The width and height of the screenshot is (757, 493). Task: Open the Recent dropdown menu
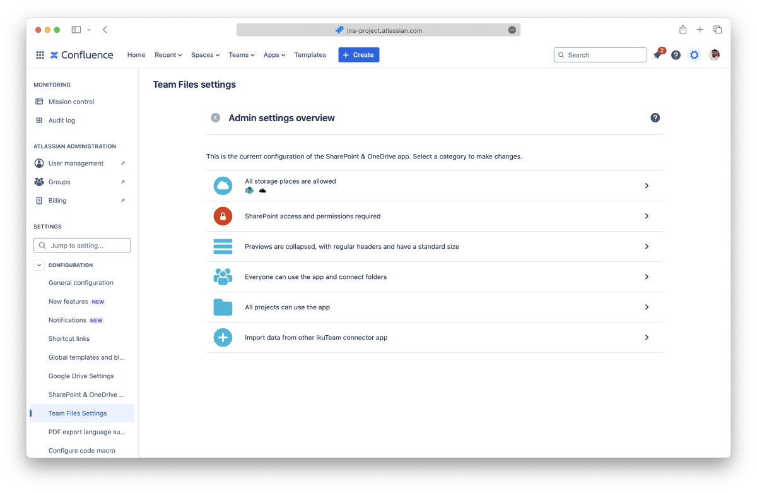pyautogui.click(x=168, y=55)
